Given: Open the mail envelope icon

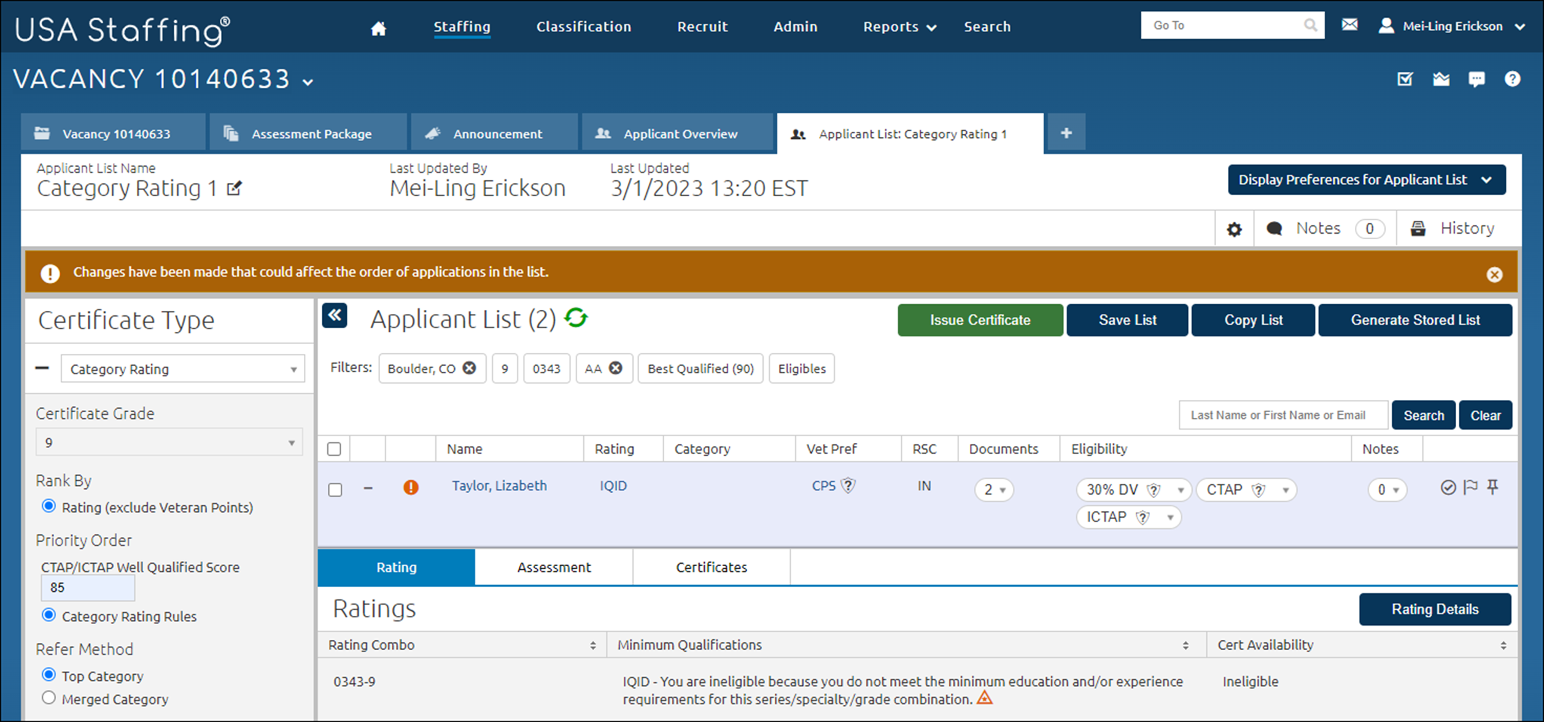Looking at the screenshot, I should 1349,25.
